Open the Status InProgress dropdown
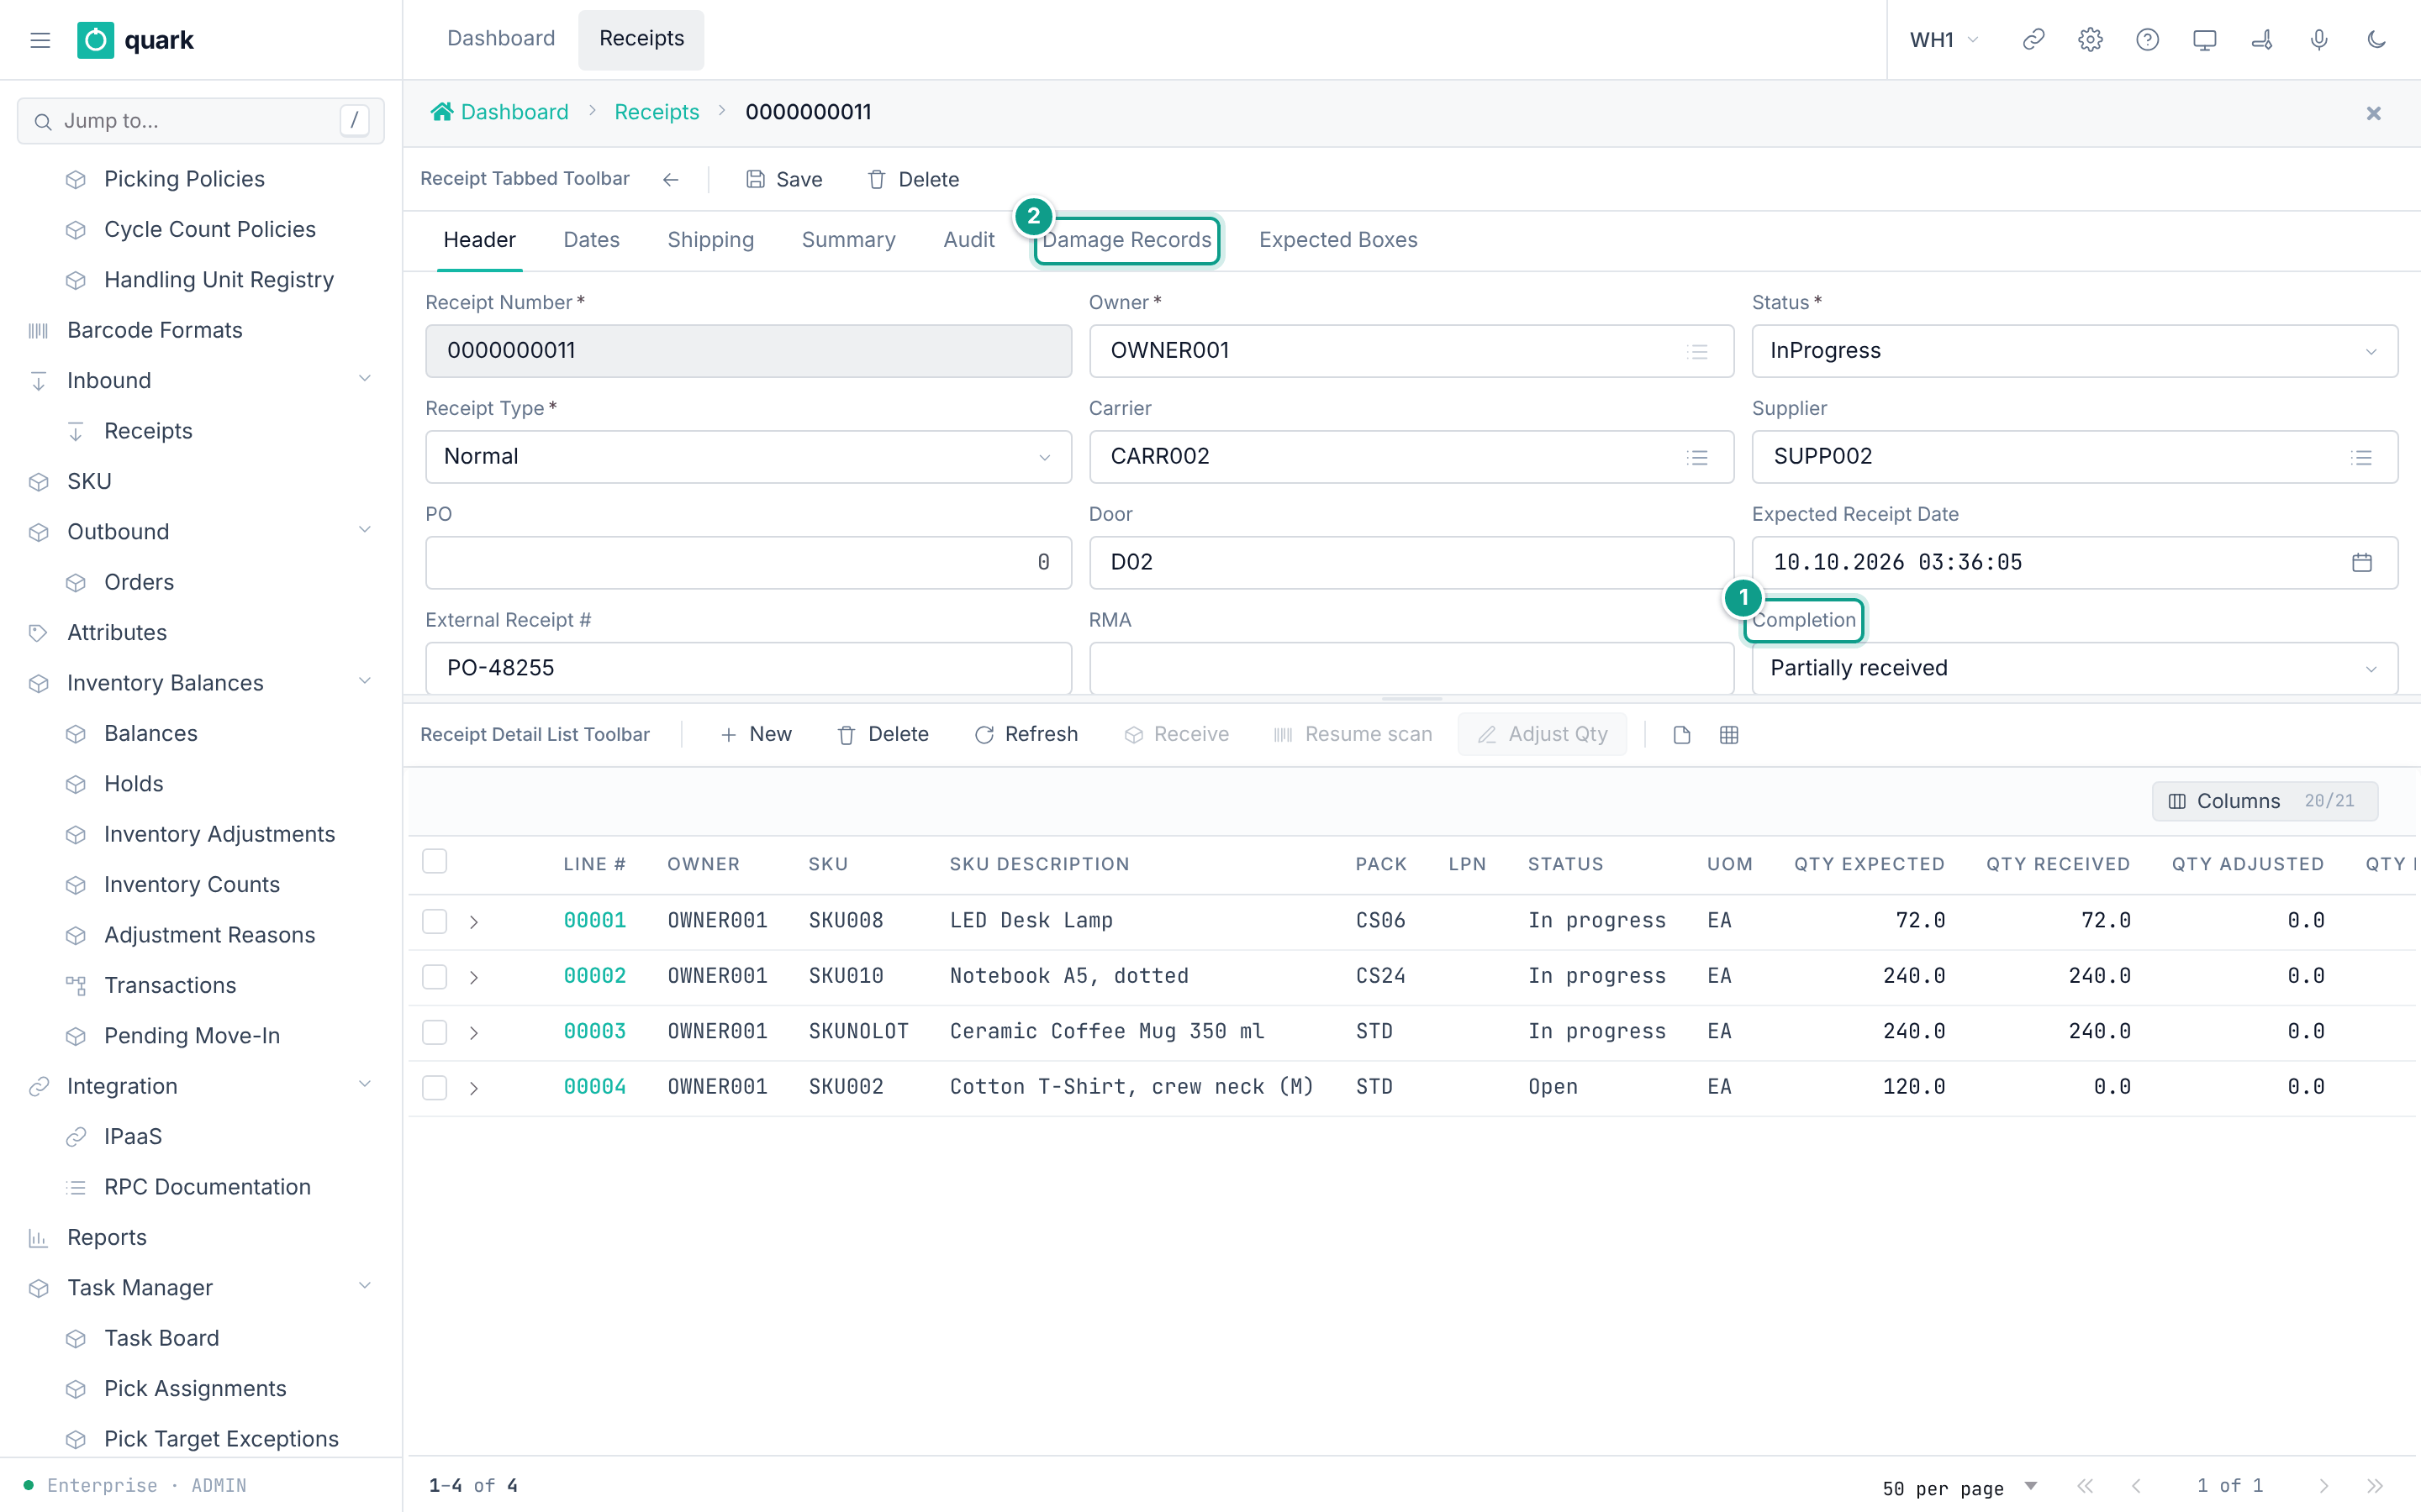The height and width of the screenshot is (1512, 2421). 2074,351
